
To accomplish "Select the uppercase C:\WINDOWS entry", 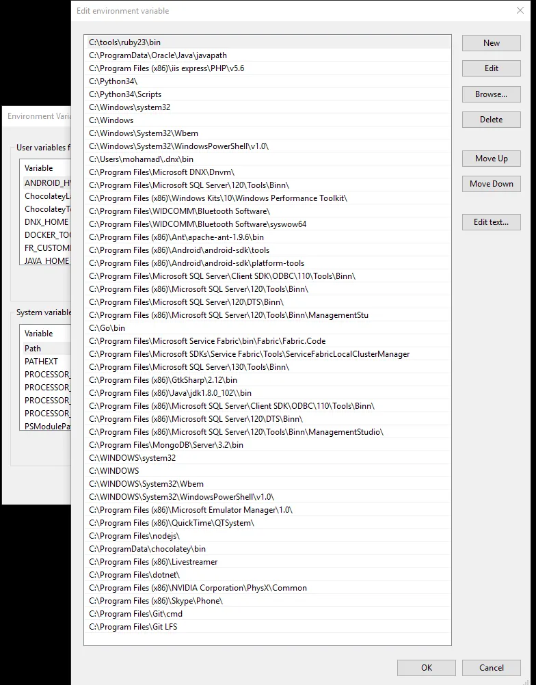I will click(x=267, y=471).
